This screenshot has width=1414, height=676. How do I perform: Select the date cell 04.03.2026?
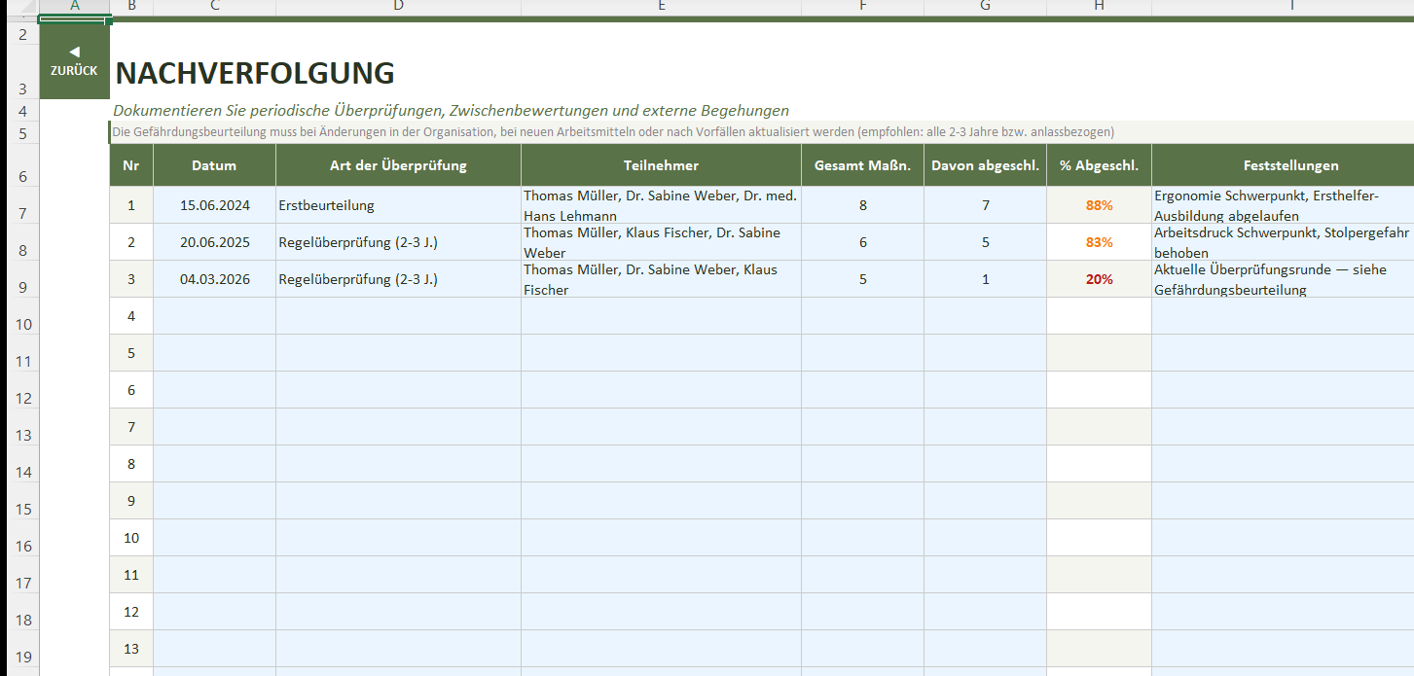(214, 279)
